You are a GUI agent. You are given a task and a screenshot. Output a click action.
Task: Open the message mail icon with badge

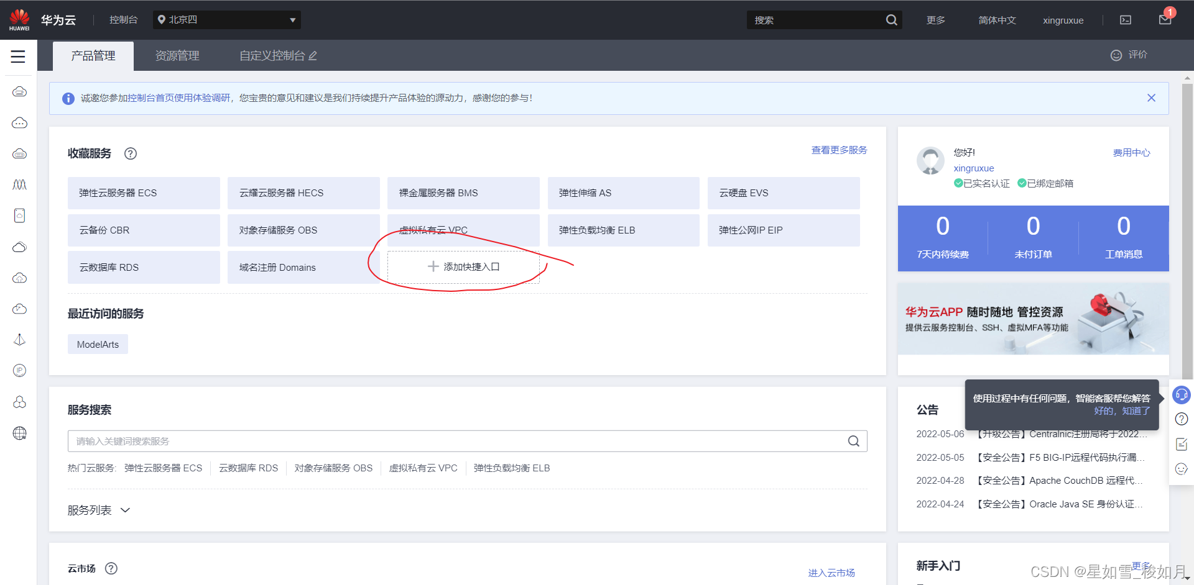(x=1166, y=18)
